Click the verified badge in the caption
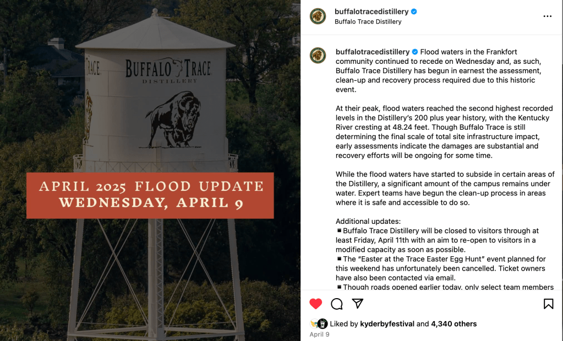The height and width of the screenshot is (341, 563). [415, 52]
